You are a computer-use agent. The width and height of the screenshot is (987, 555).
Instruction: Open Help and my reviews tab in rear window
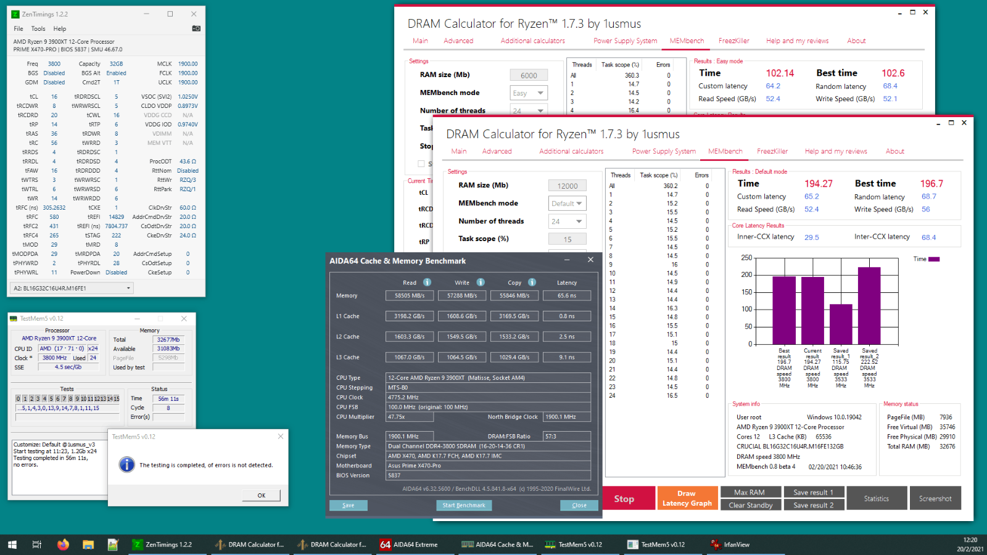(798, 41)
